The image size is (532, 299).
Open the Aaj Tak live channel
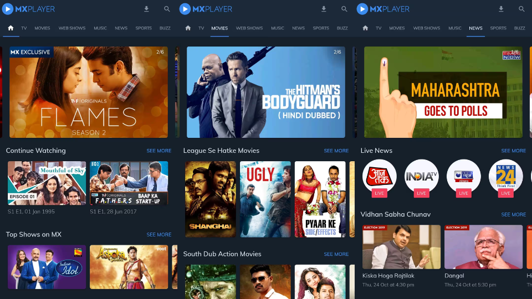pyautogui.click(x=379, y=178)
